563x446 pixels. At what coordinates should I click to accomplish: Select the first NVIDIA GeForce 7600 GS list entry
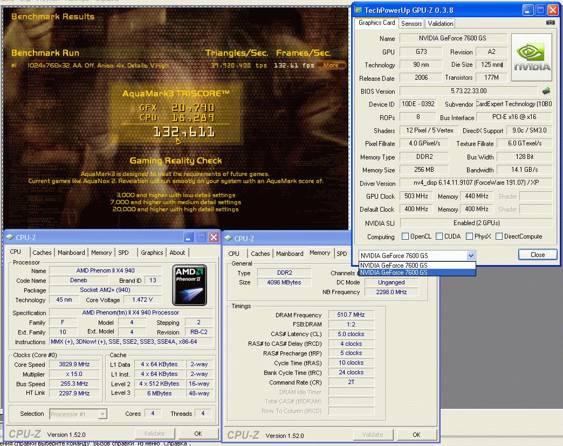[x=417, y=266]
